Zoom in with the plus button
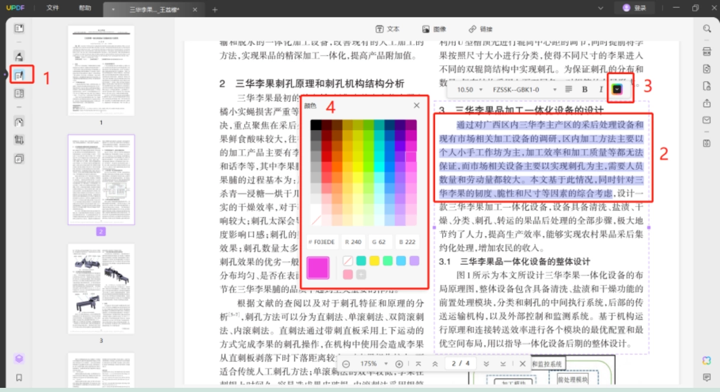 point(399,364)
